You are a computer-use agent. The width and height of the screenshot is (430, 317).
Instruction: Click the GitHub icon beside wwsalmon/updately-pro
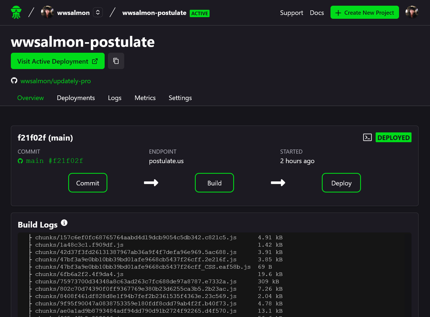coord(14,81)
